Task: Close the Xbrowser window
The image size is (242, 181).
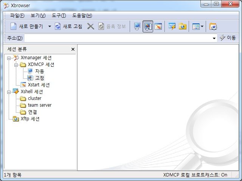Action: 230,4
